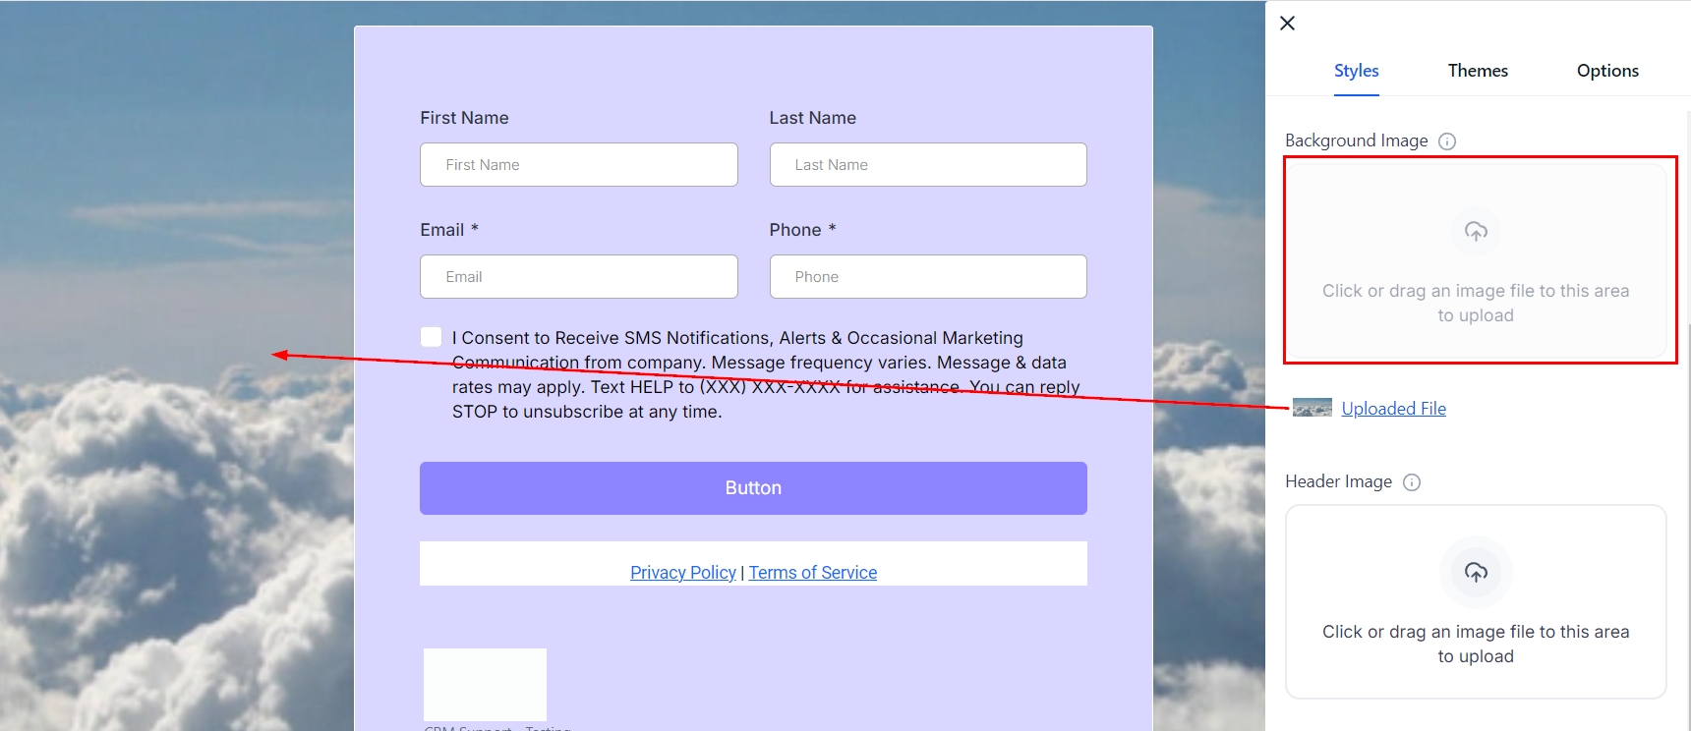This screenshot has width=1691, height=731.
Task: Click the Header Image info icon
Action: click(x=1412, y=482)
